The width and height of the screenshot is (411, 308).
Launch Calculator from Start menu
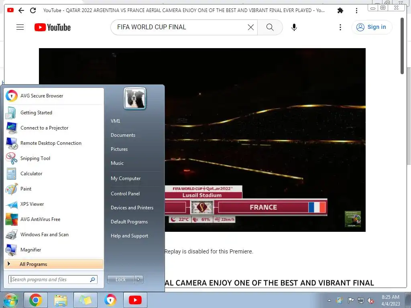coord(54,173)
